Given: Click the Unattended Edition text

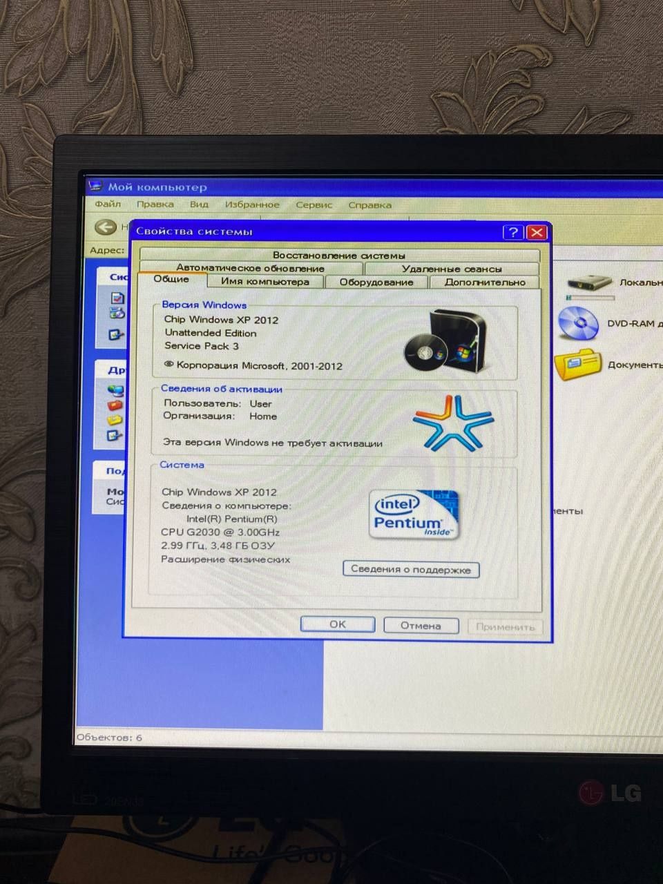Looking at the screenshot, I should click(211, 333).
